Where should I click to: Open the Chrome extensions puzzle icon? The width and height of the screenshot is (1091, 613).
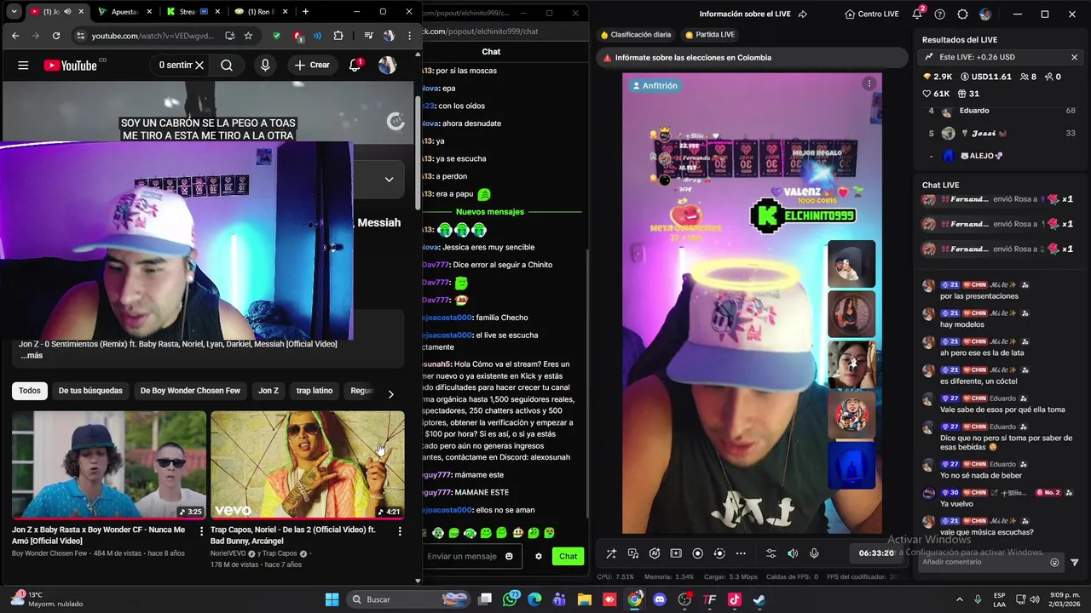coord(338,36)
